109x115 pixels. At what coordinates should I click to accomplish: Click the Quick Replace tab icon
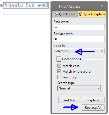pos(81,14)
